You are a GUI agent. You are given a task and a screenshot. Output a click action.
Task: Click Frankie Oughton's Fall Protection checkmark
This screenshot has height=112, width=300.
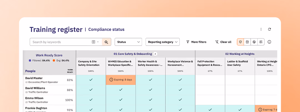pyautogui.click(x=210, y=109)
